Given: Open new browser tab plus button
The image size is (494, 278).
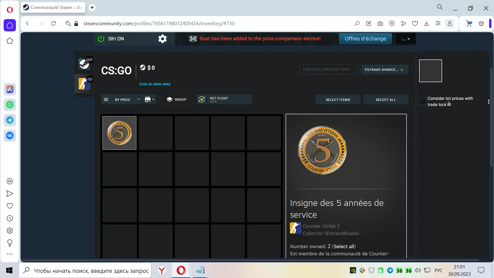Looking at the screenshot, I should (x=92, y=7).
